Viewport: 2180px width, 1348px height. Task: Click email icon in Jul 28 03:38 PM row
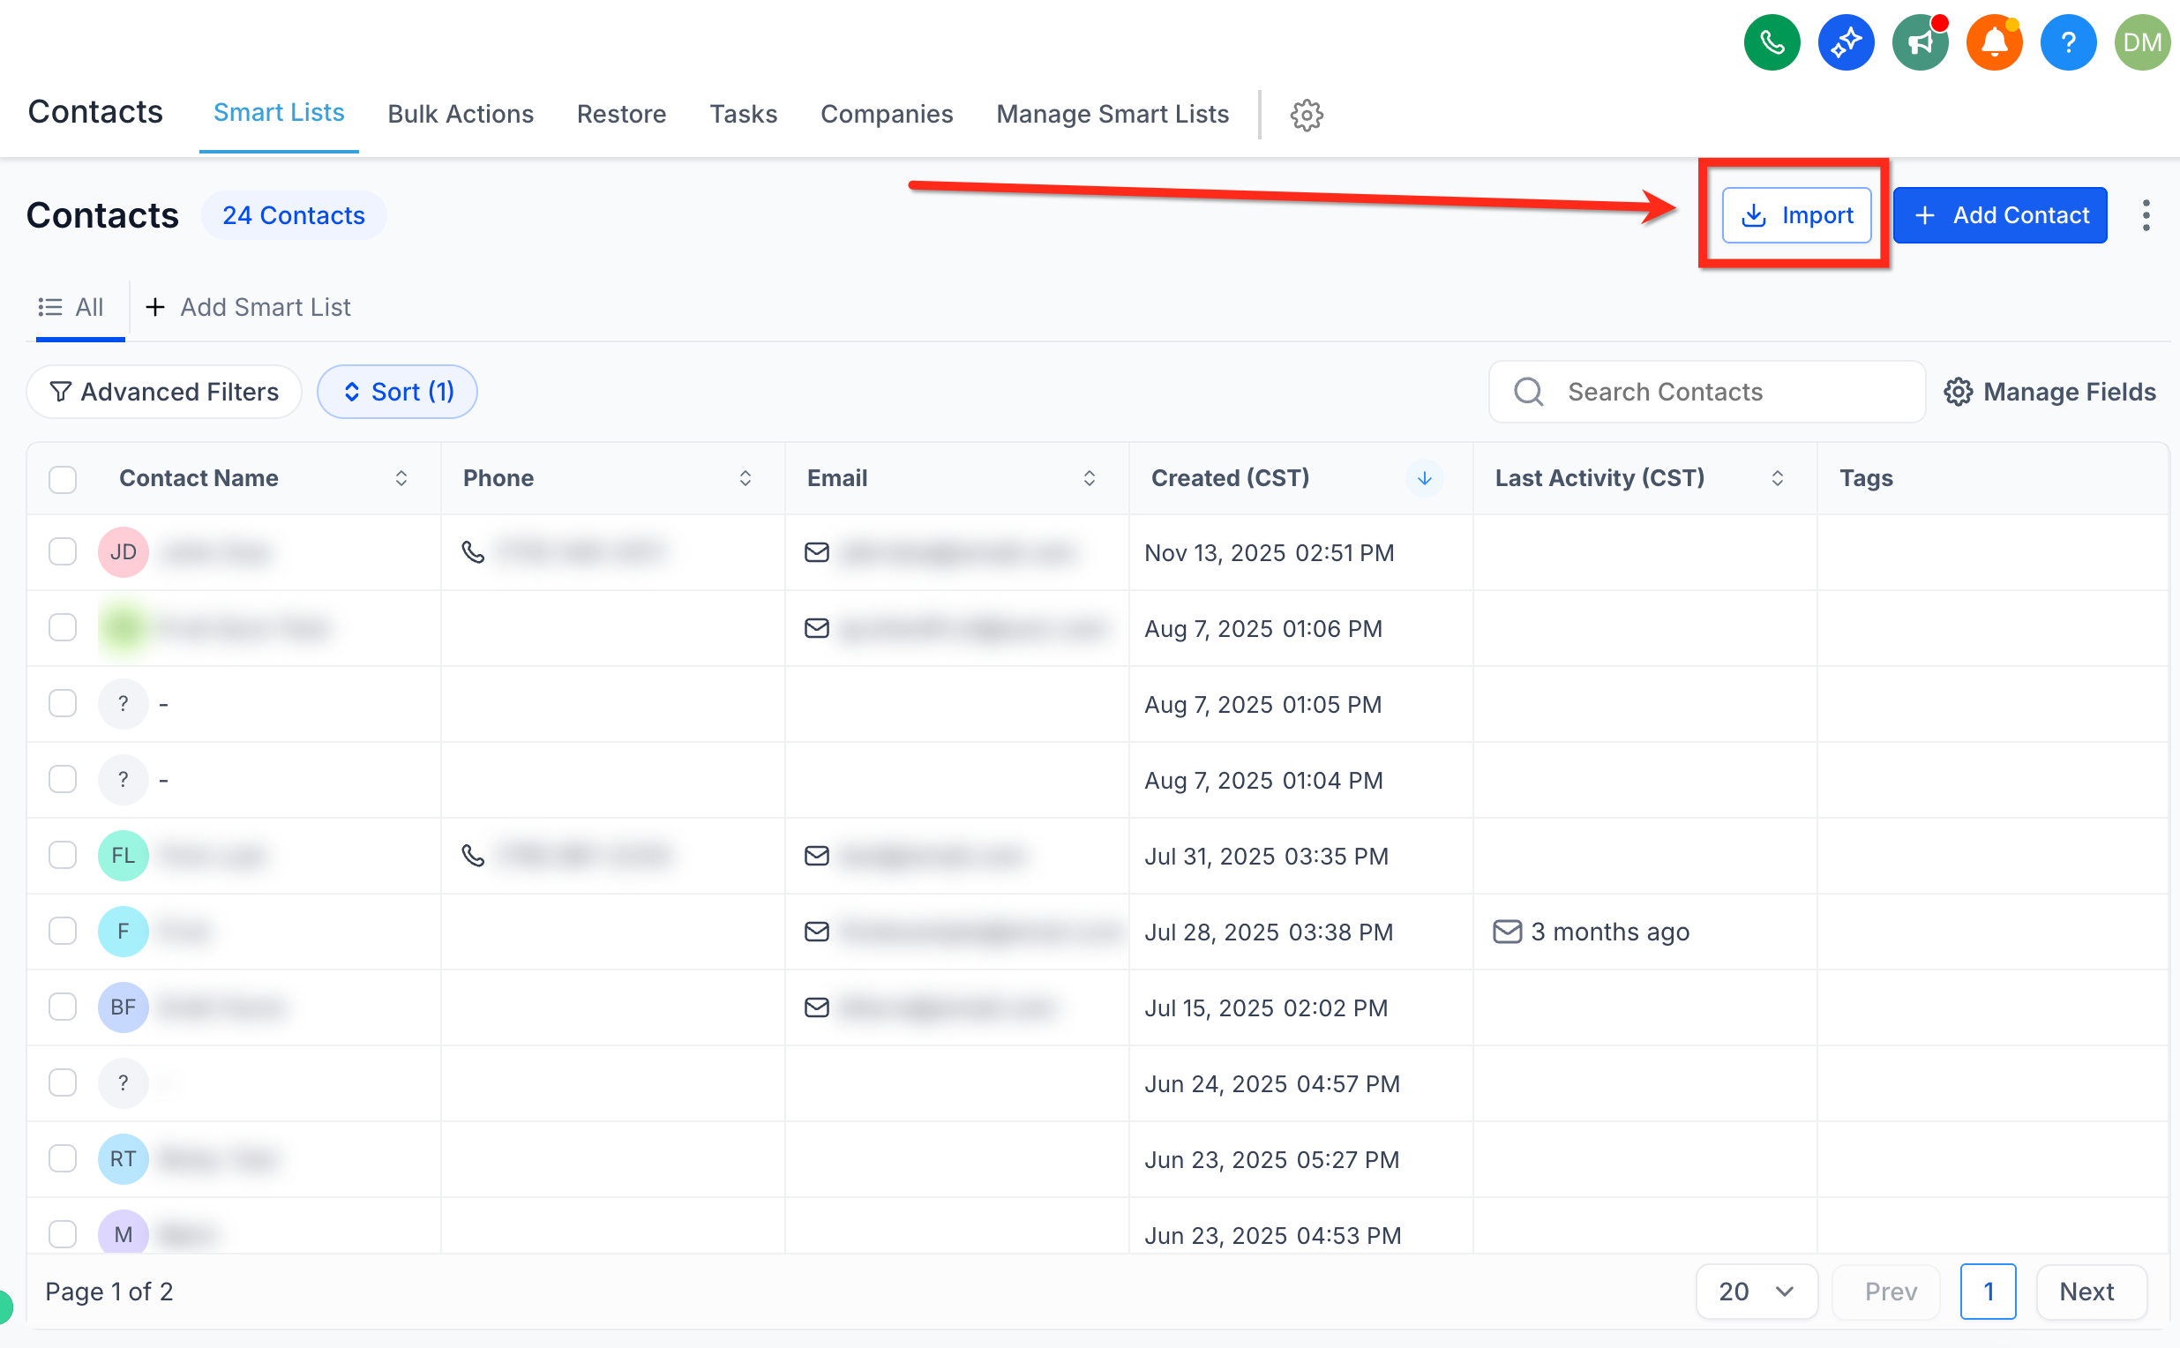click(x=817, y=931)
